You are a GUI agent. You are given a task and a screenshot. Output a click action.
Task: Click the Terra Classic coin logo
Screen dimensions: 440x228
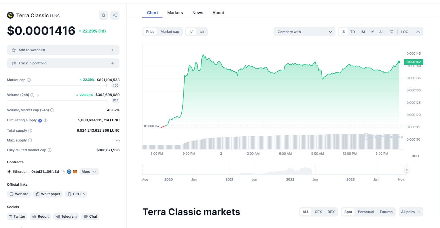(10, 15)
